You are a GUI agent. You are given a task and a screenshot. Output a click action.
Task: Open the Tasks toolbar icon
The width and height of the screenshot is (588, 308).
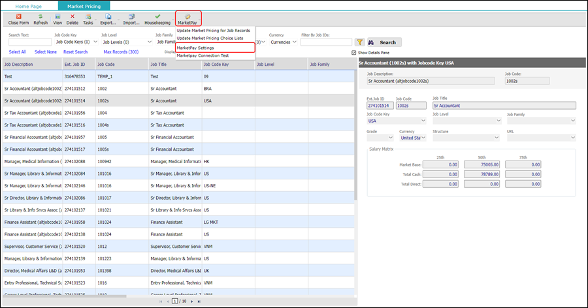[x=88, y=16]
